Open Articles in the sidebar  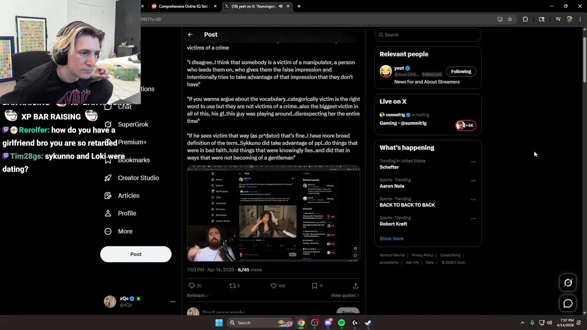tap(122, 196)
